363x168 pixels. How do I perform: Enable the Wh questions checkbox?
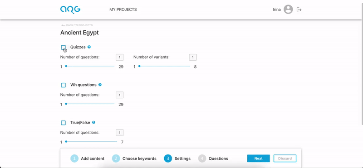(63, 85)
